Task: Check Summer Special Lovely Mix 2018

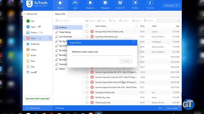Action: 87,77
